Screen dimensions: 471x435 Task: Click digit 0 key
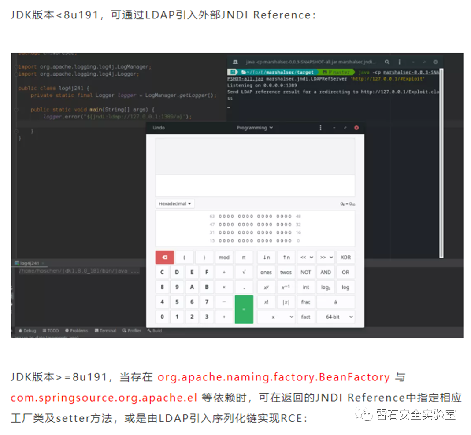click(x=162, y=317)
